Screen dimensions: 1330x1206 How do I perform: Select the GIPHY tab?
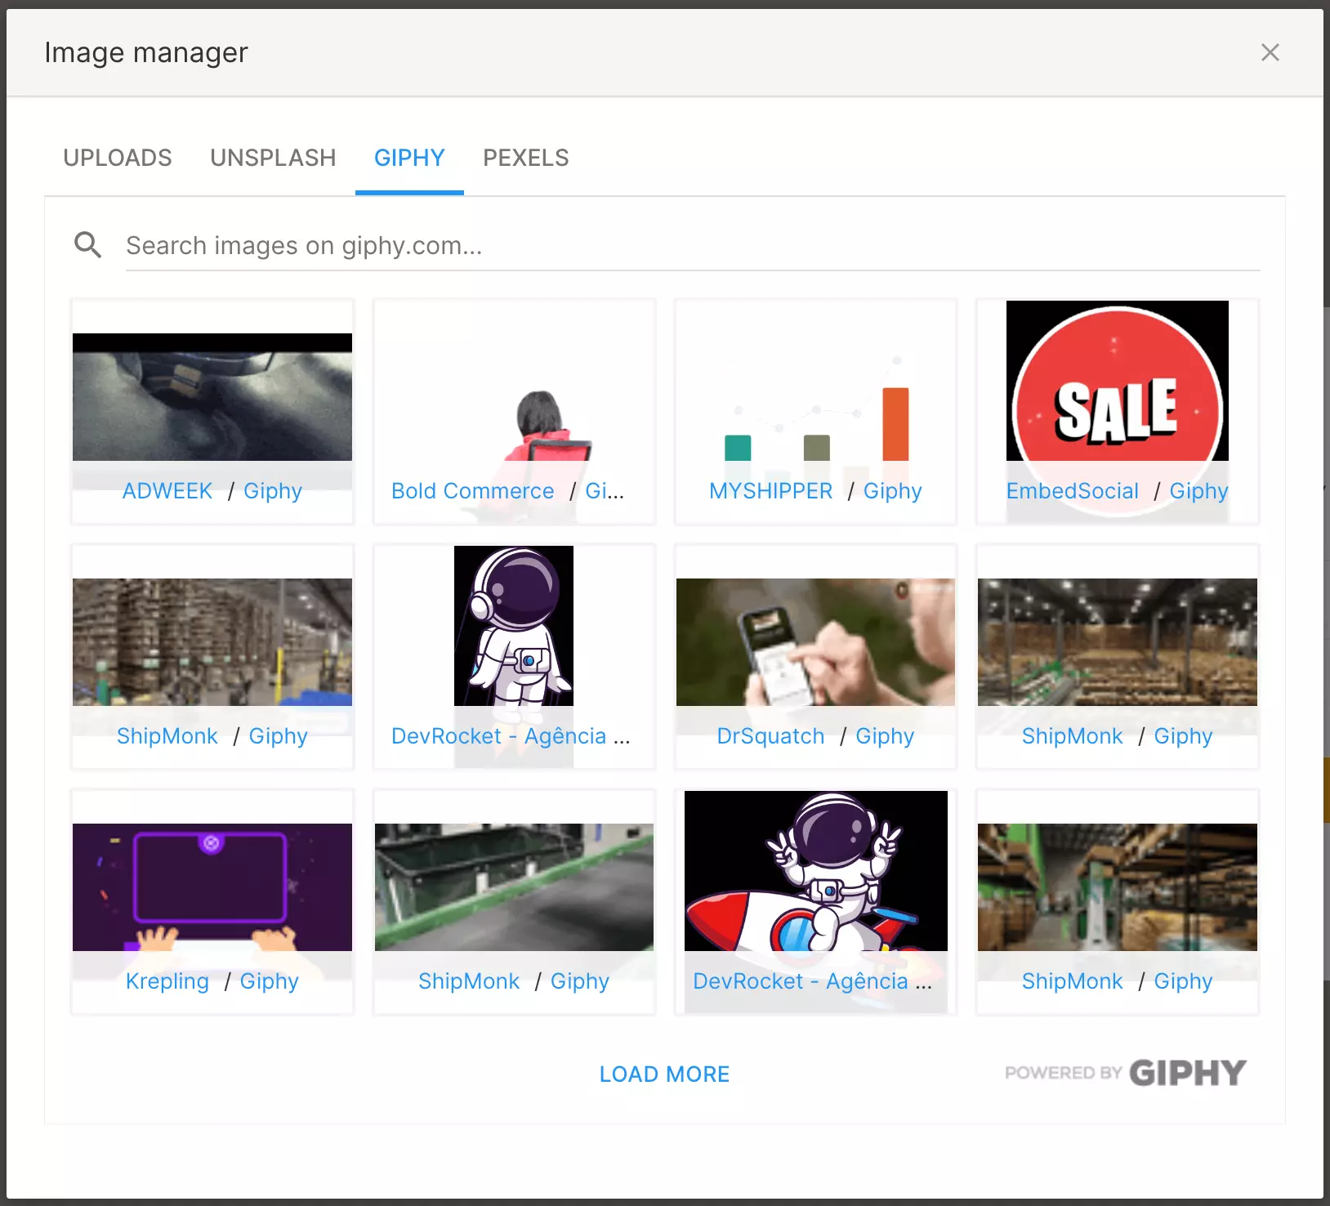[x=409, y=158]
